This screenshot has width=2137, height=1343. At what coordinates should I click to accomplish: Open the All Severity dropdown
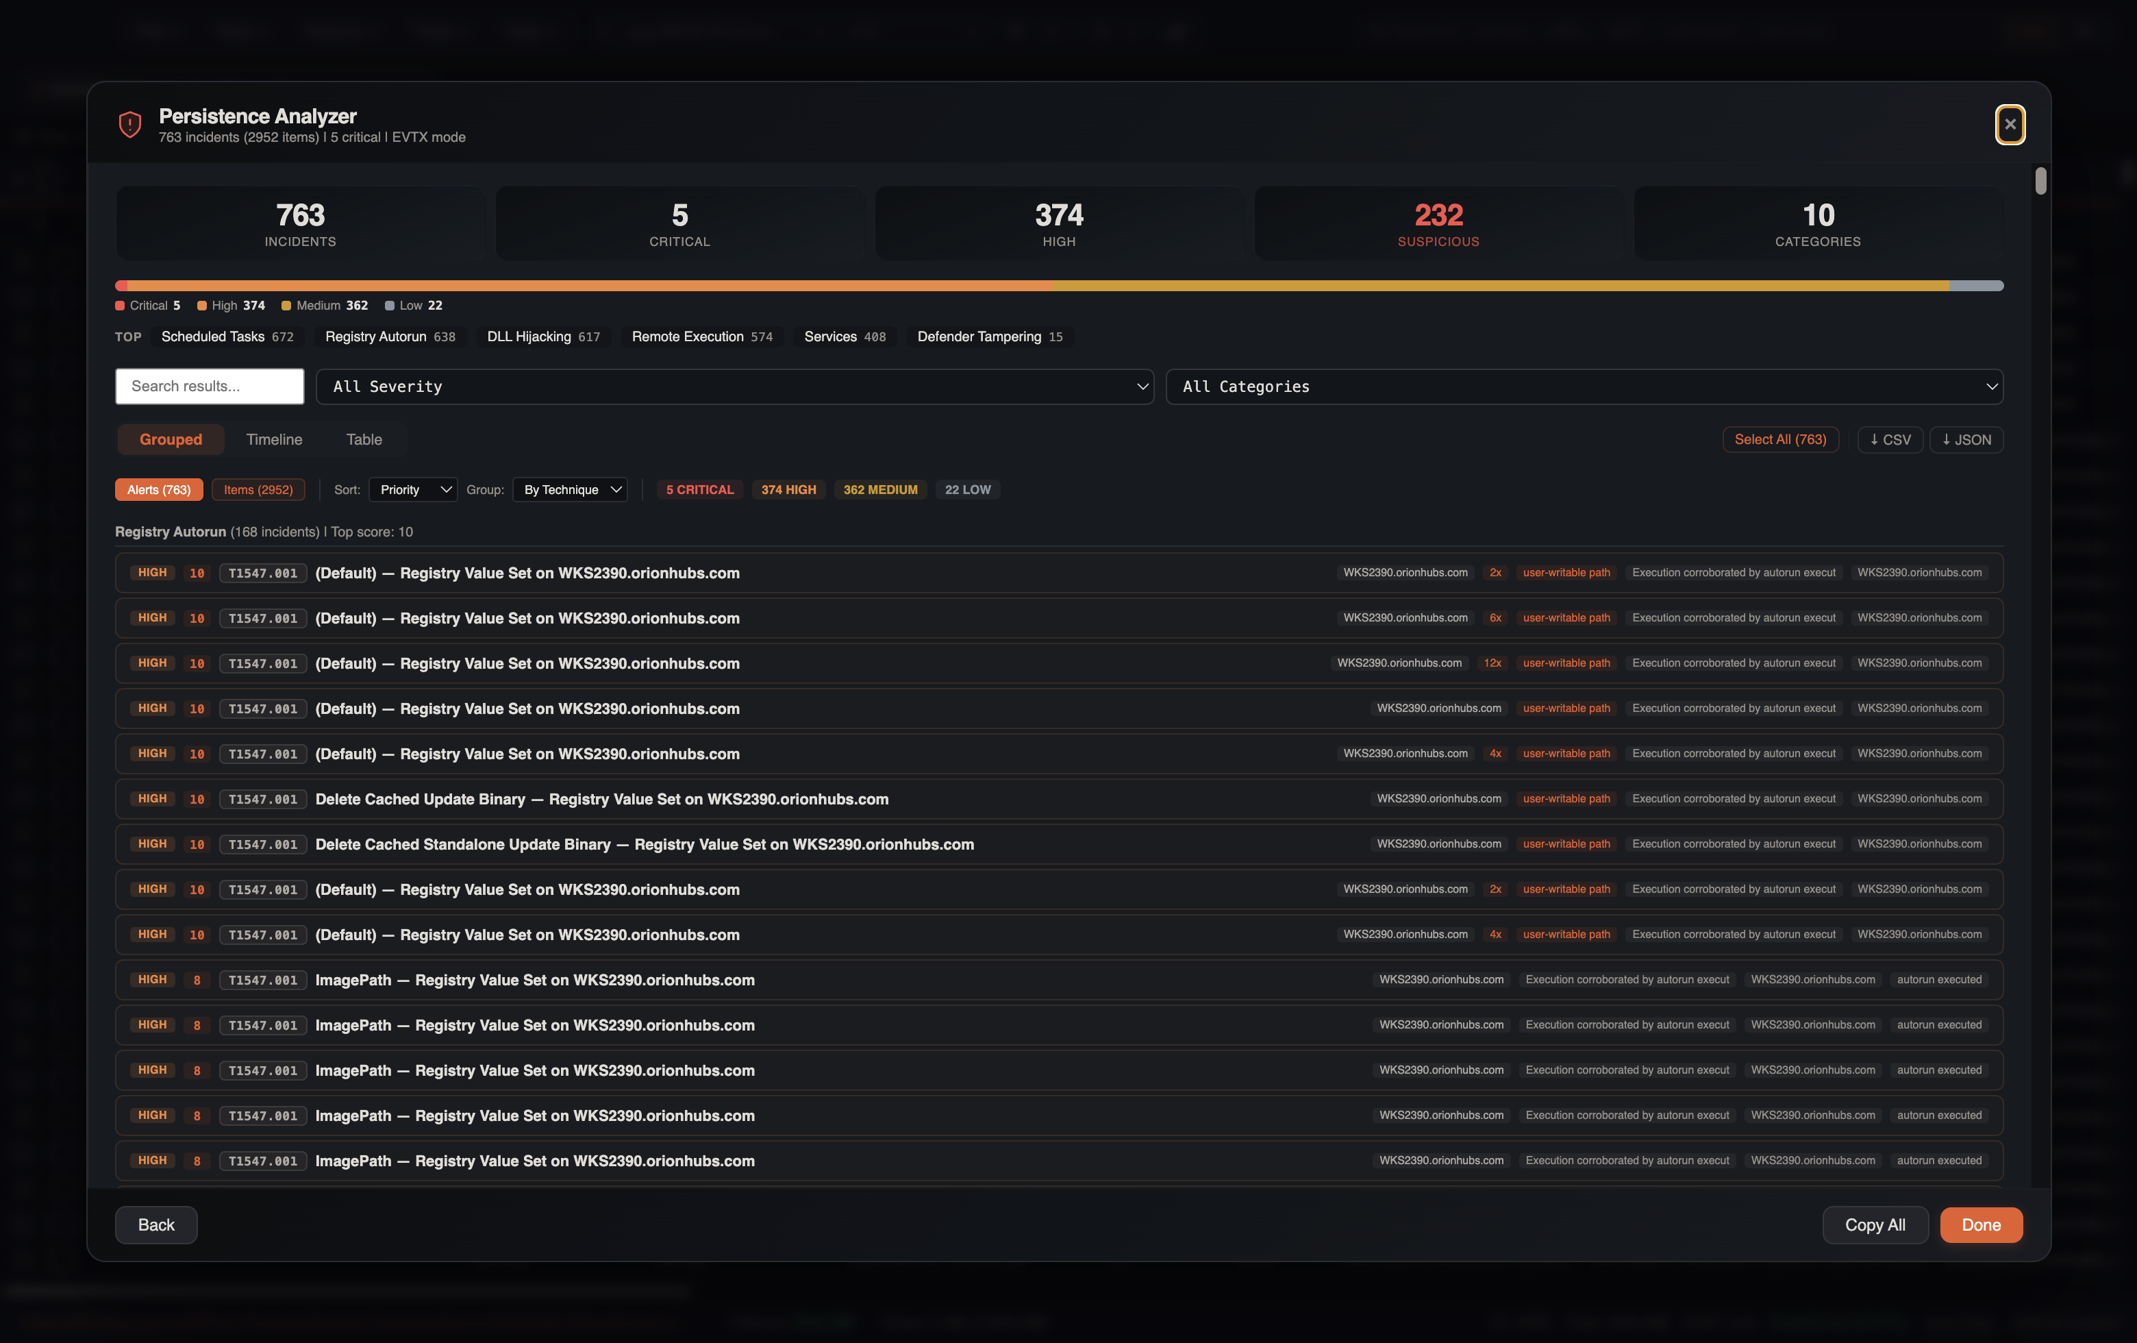[734, 386]
